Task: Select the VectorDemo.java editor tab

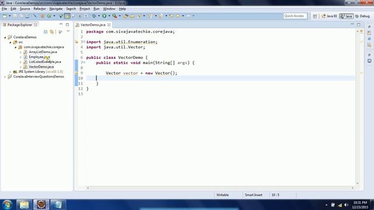Action: pyautogui.click(x=92, y=24)
